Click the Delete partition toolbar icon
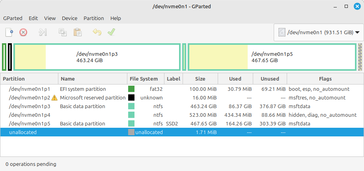This screenshot has width=364, height=171. (23, 32)
